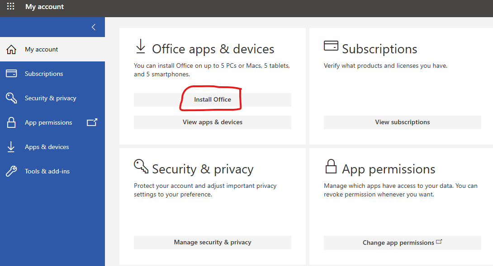The height and width of the screenshot is (266, 493).
Task: Open the app launcher waffle icon
Action: tap(11, 6)
